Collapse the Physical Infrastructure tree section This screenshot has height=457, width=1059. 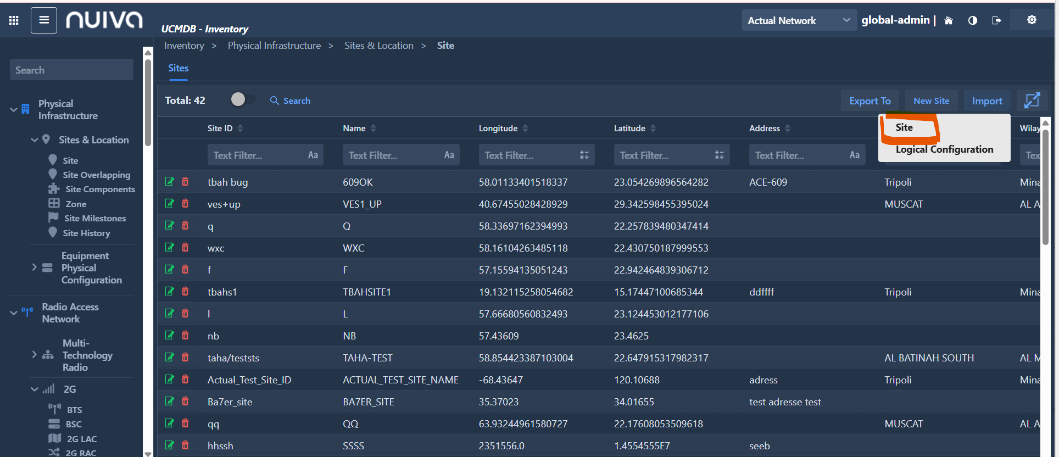[14, 110]
